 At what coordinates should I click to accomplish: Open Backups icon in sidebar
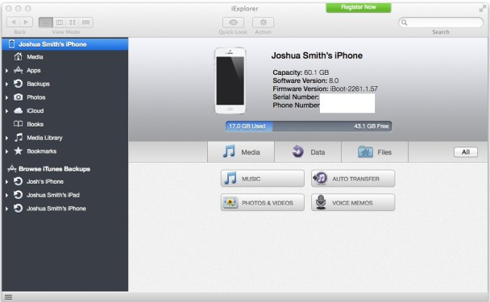click(18, 84)
